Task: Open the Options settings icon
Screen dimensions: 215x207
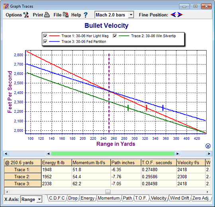Action: click(26, 15)
